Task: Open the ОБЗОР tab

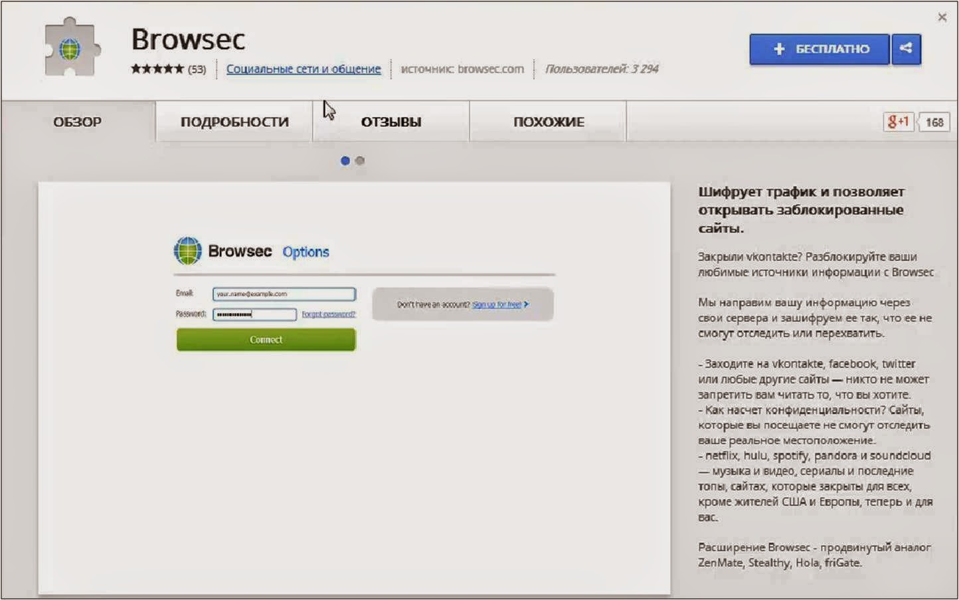Action: click(78, 122)
